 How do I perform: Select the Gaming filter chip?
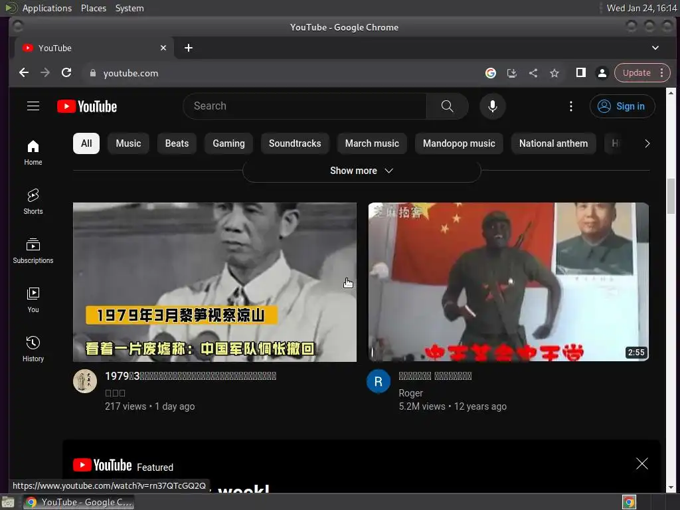pos(228,143)
